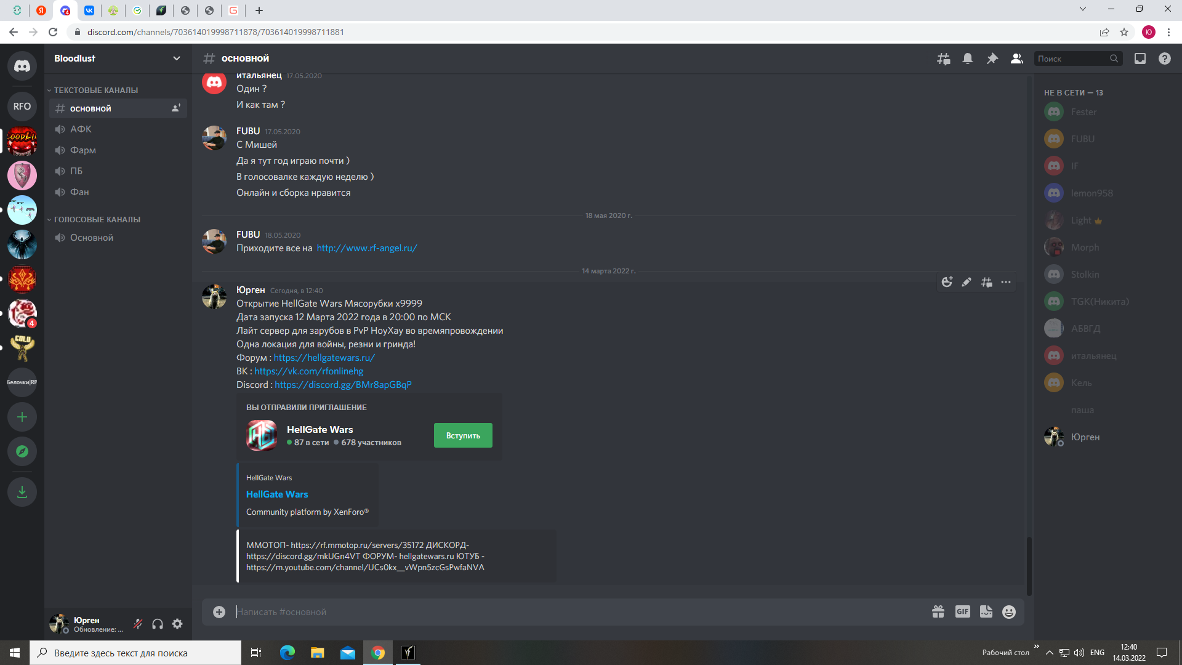Screen dimensions: 1182x665
Task: Create invite for основной channel
Action: pos(176,108)
